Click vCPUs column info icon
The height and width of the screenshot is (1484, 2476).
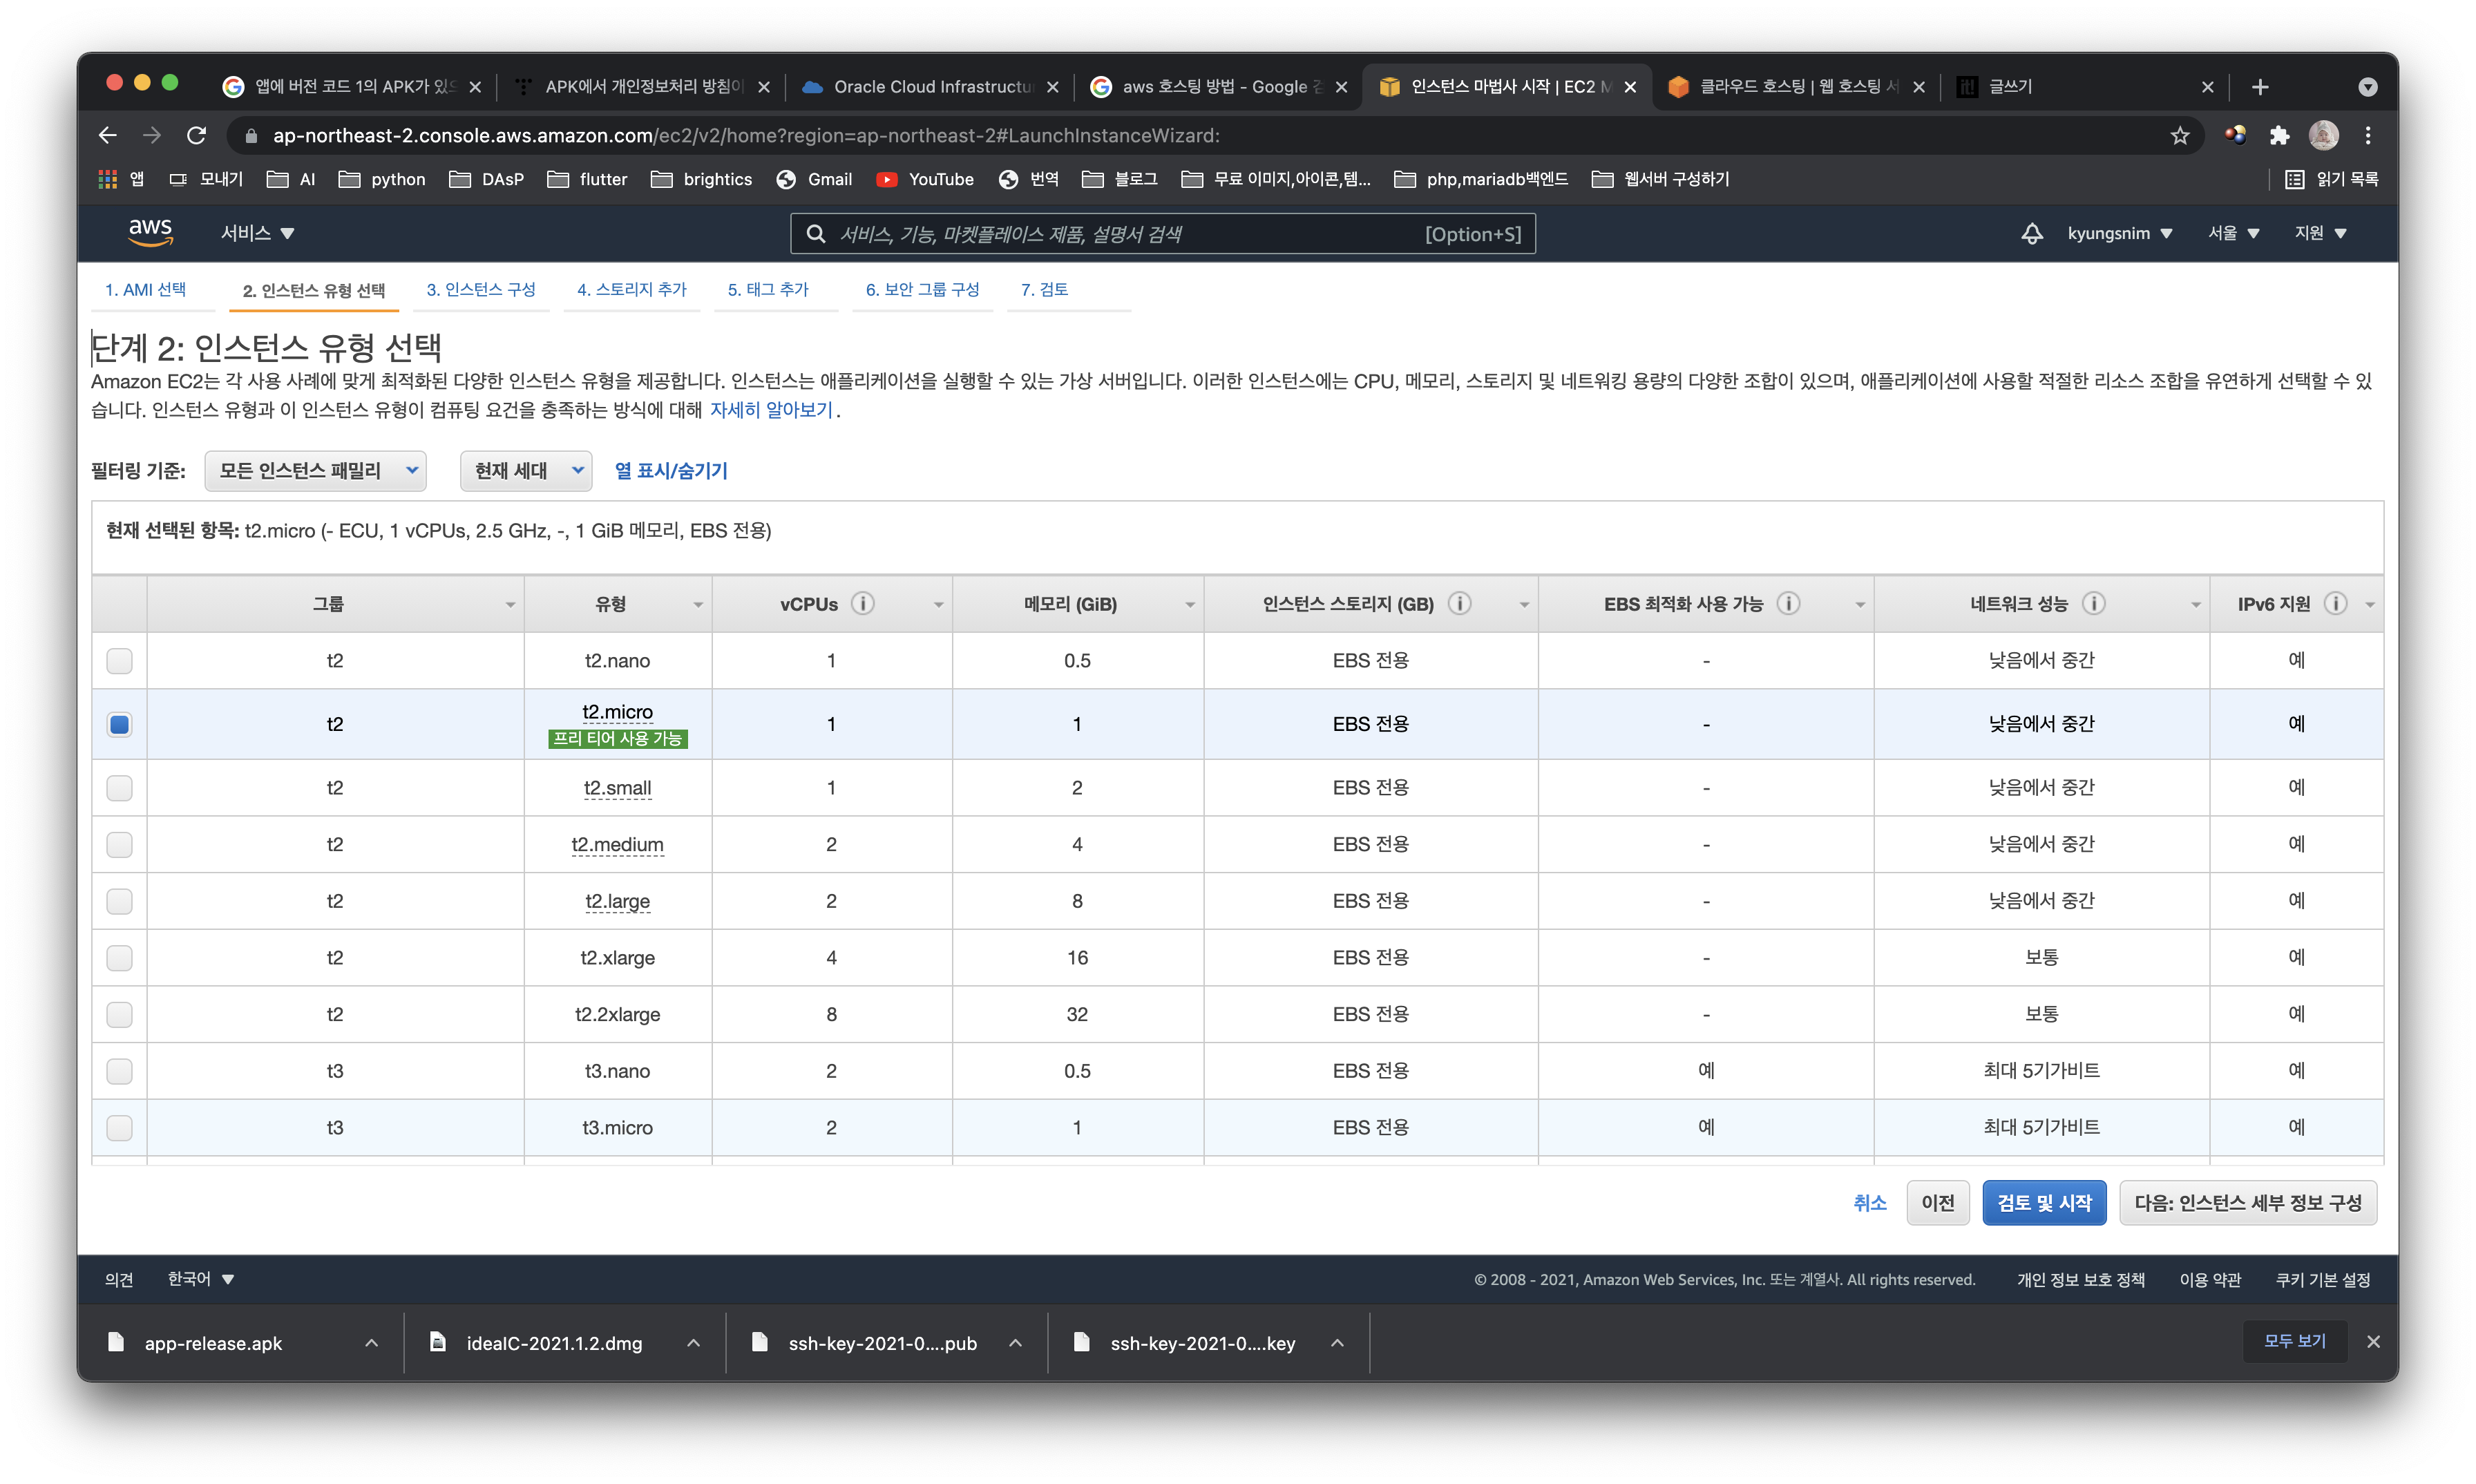pos(862,603)
